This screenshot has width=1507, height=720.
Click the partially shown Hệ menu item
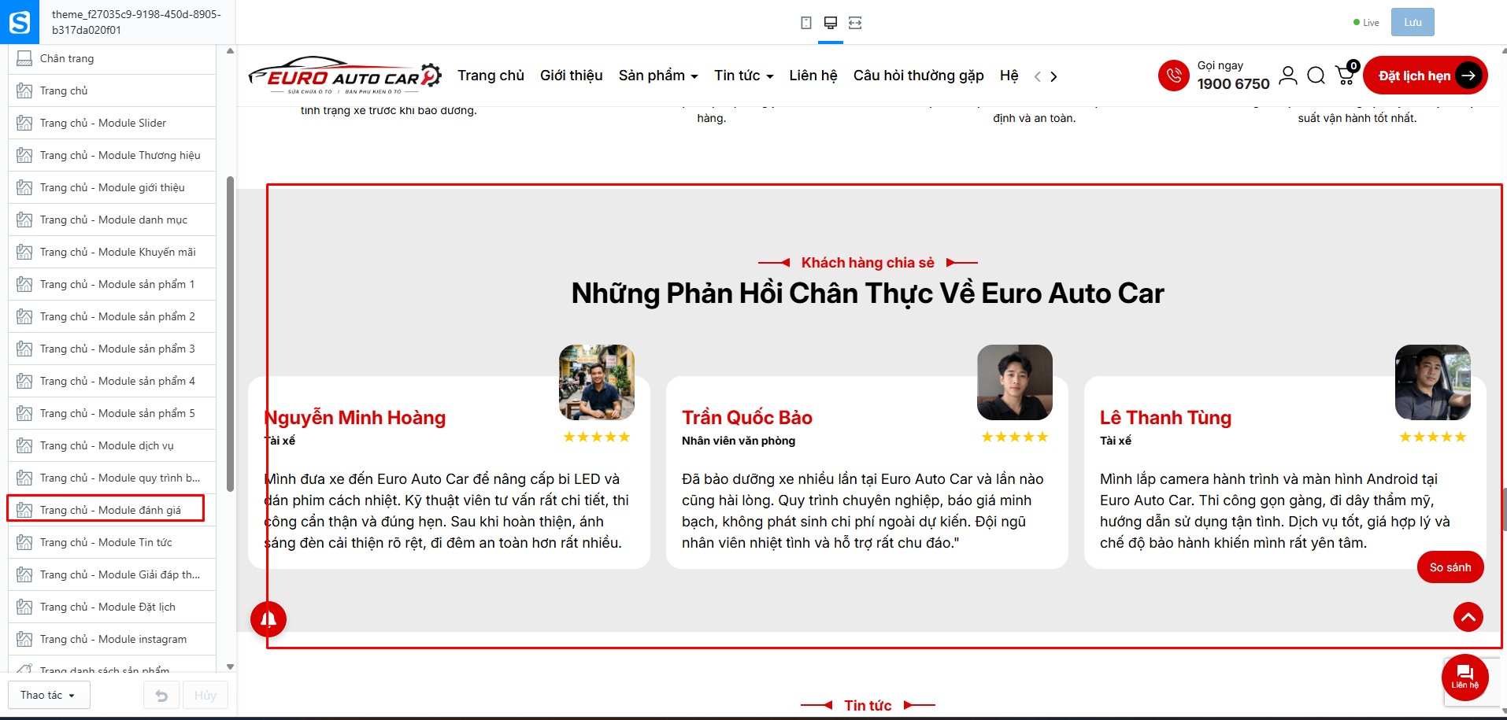1009,76
